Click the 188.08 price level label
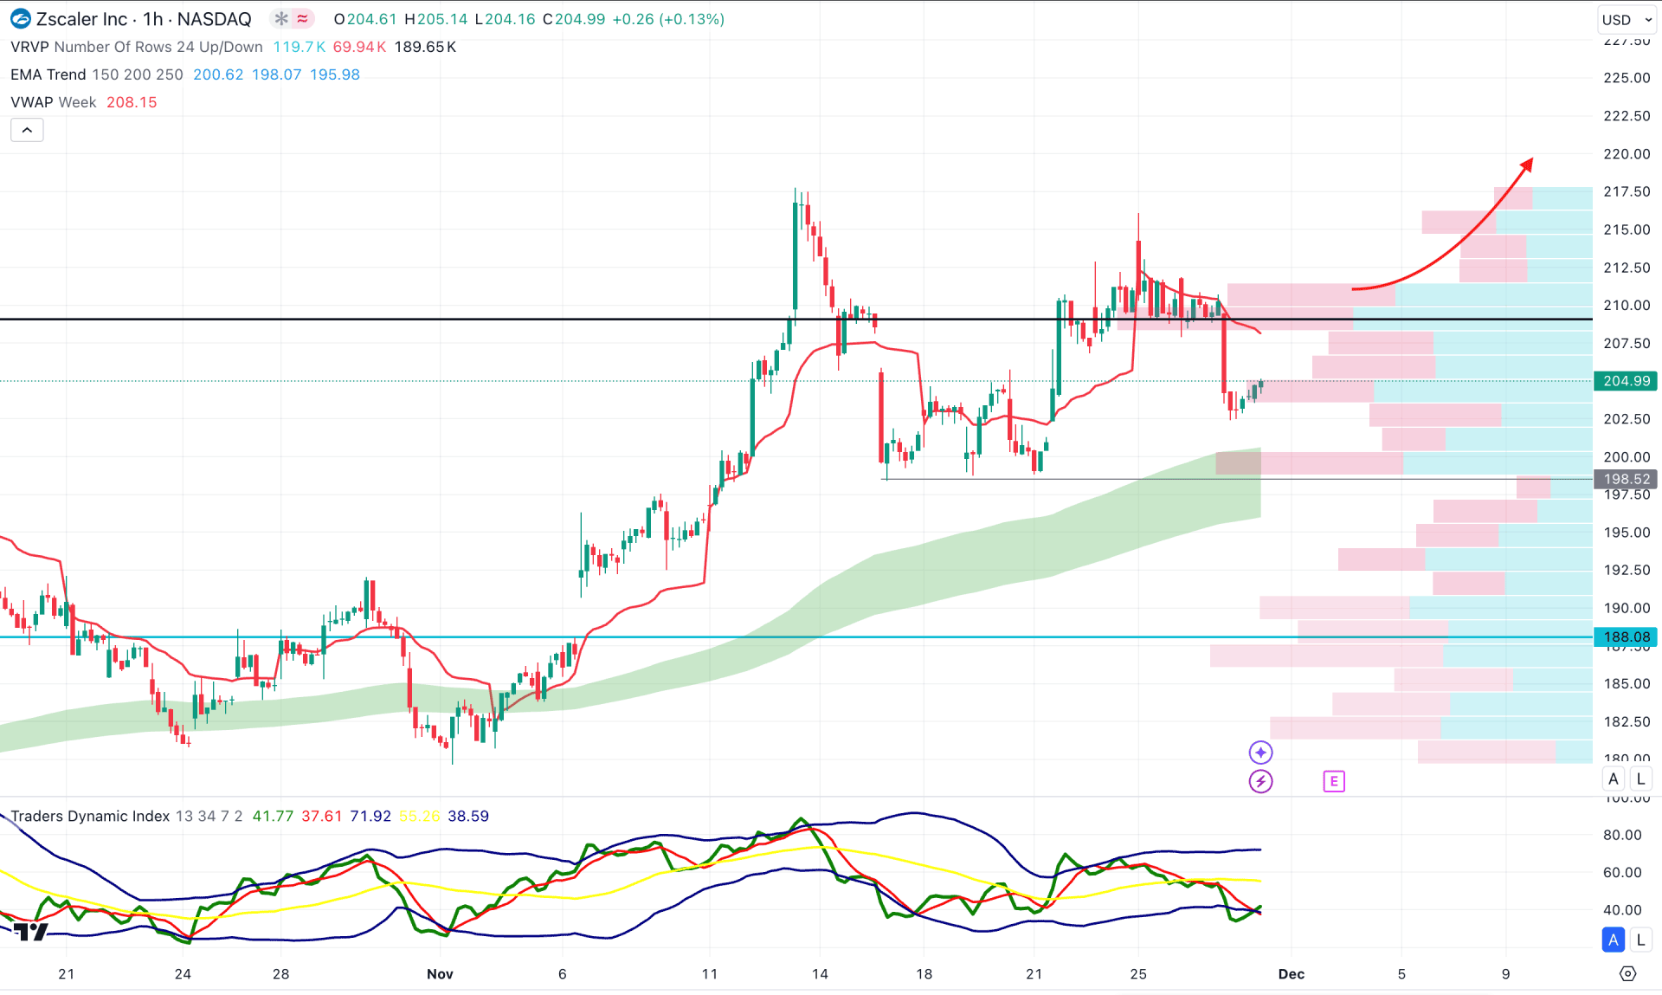Screen dimensions: 1662x995 [x=1627, y=637]
